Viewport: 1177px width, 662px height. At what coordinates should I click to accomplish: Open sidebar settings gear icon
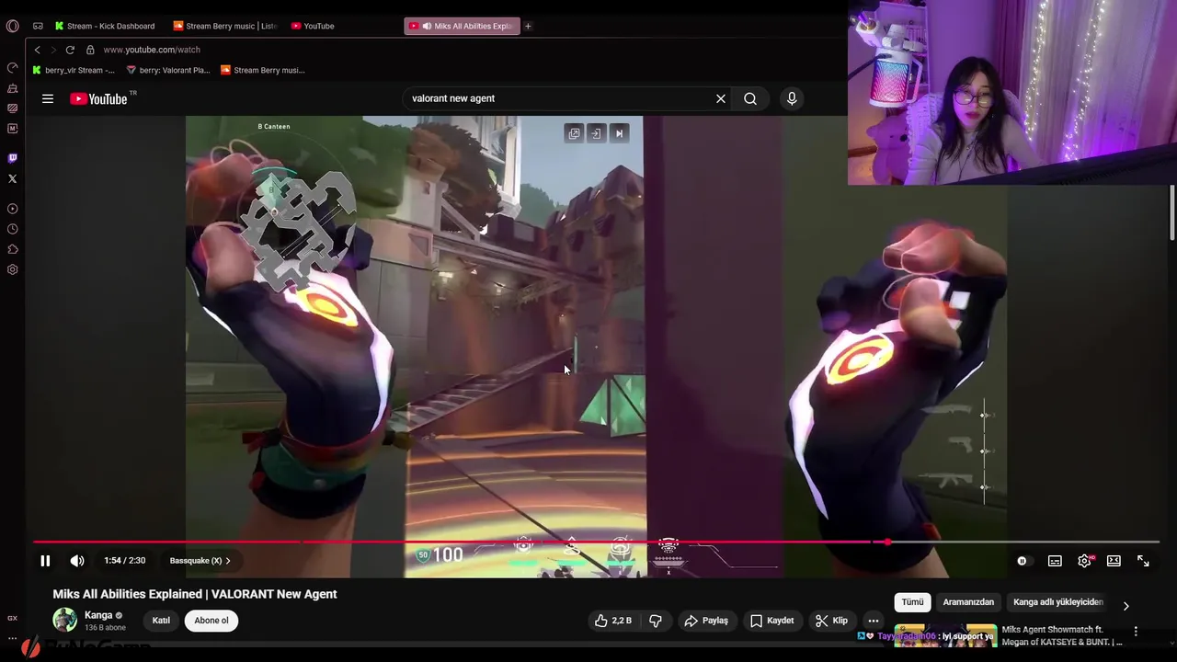coord(12,269)
